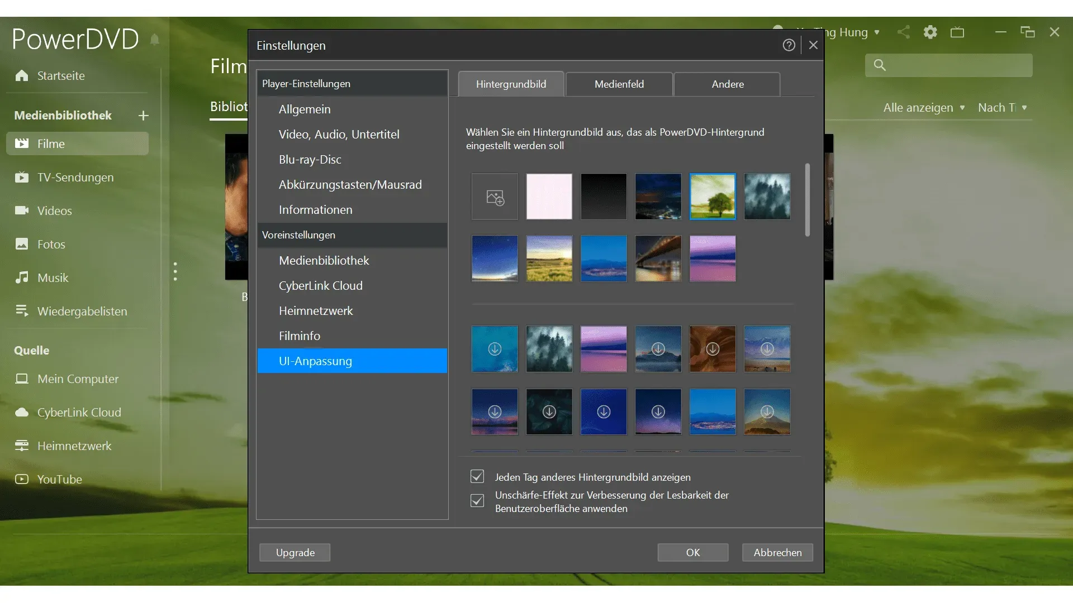
Task: Open Video, Audio, Untertitel settings
Action: (352, 135)
